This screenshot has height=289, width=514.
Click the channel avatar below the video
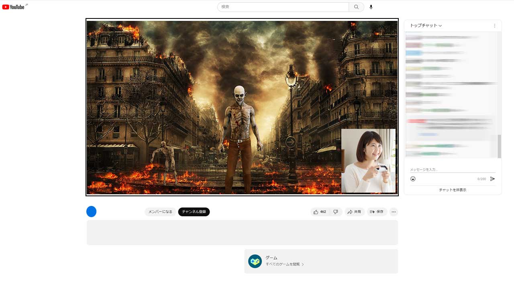tap(91, 212)
